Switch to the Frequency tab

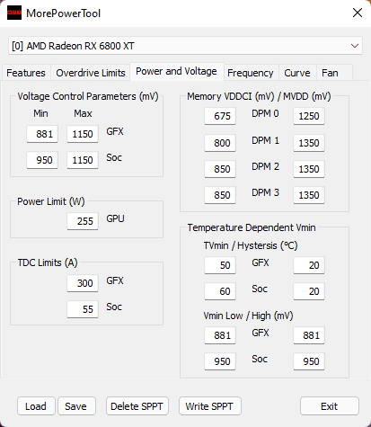[x=251, y=73]
